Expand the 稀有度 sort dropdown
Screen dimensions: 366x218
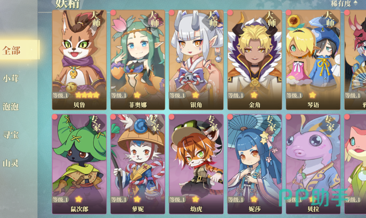tap(344, 3)
